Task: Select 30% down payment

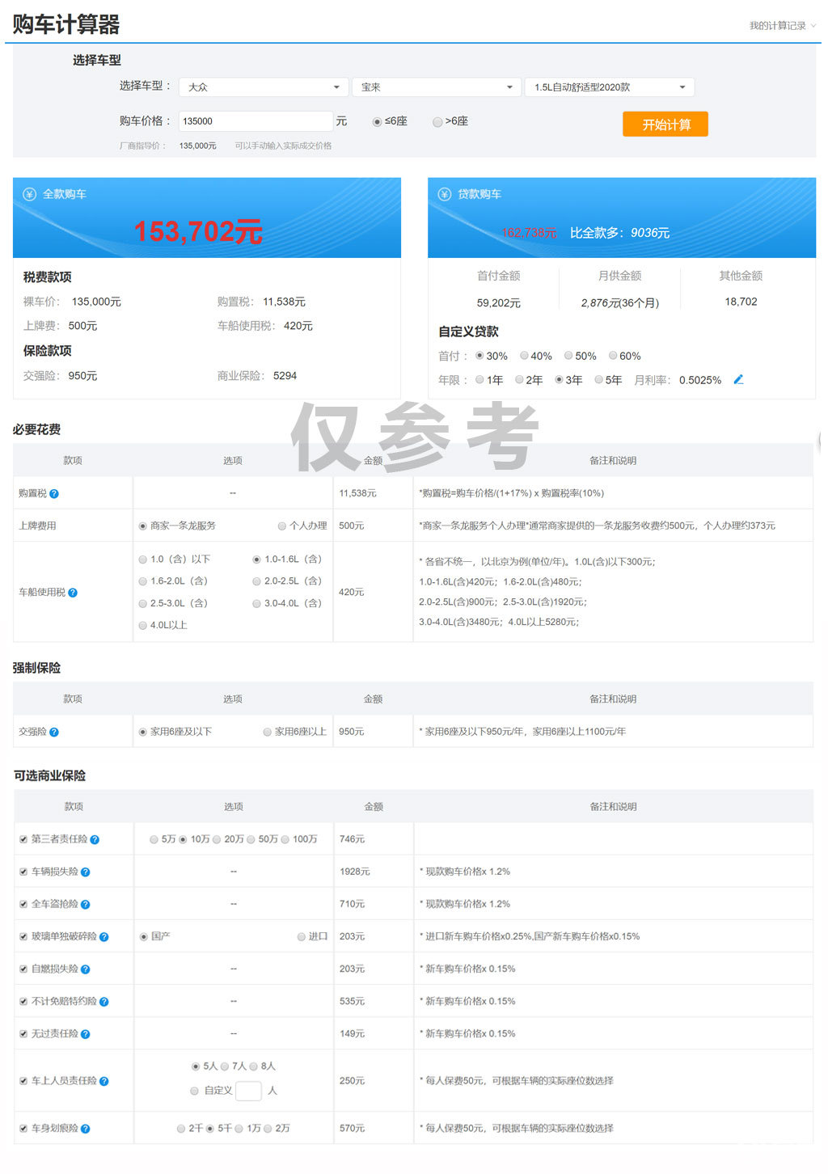Action: pos(479,356)
